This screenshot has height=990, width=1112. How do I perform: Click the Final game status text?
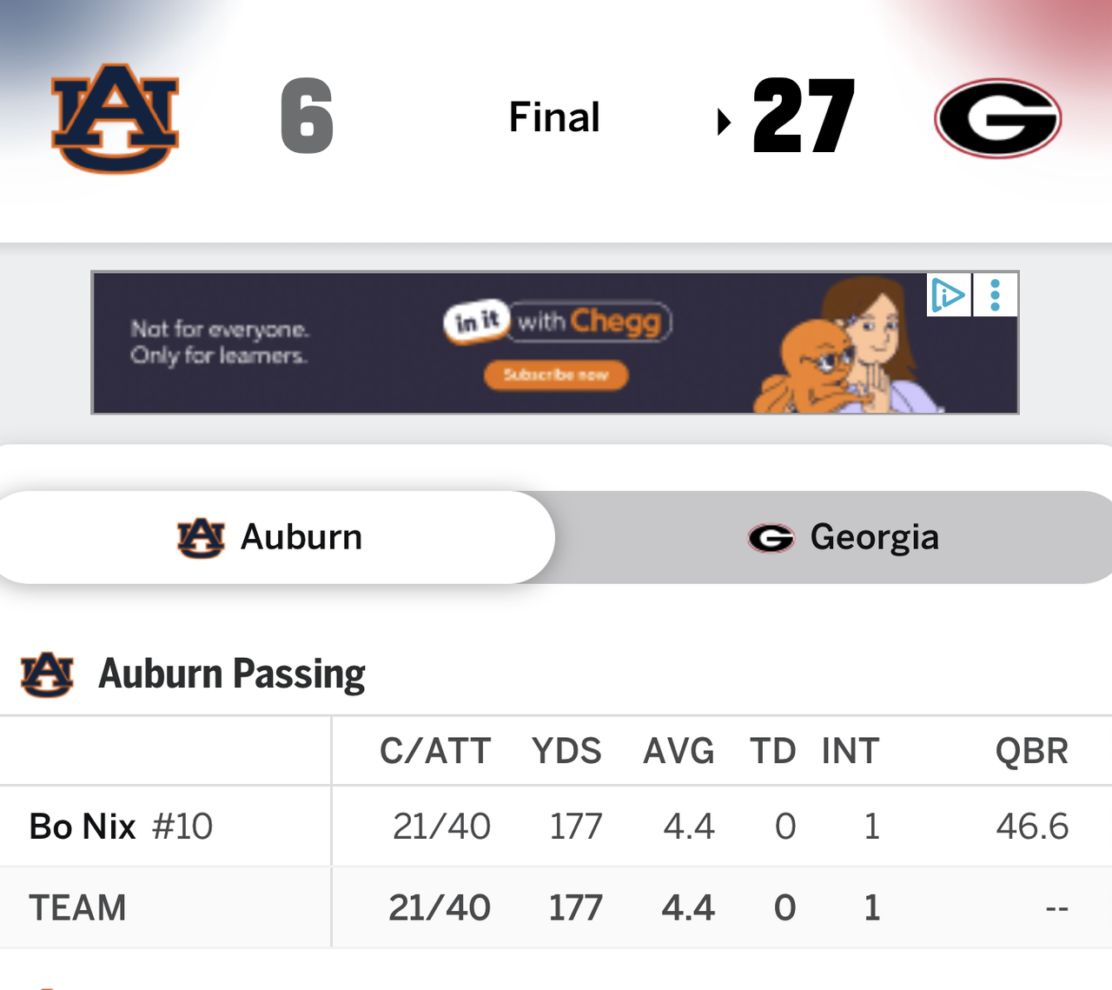pyautogui.click(x=554, y=117)
